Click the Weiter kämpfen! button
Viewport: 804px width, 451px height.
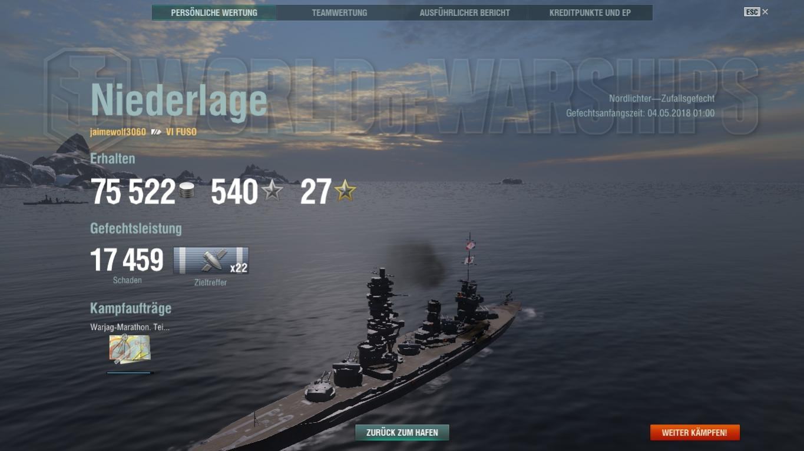point(694,433)
